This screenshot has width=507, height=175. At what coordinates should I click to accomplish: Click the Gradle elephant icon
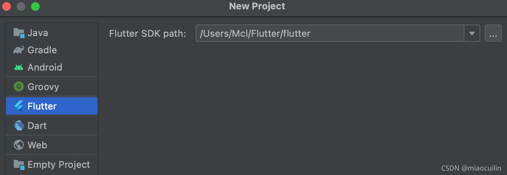(x=19, y=50)
